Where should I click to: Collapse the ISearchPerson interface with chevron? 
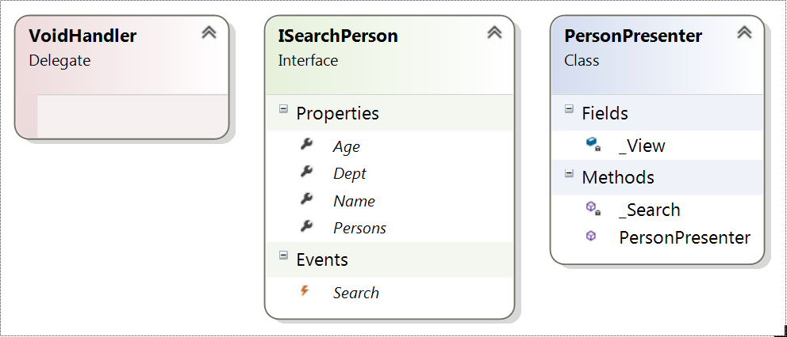click(494, 32)
